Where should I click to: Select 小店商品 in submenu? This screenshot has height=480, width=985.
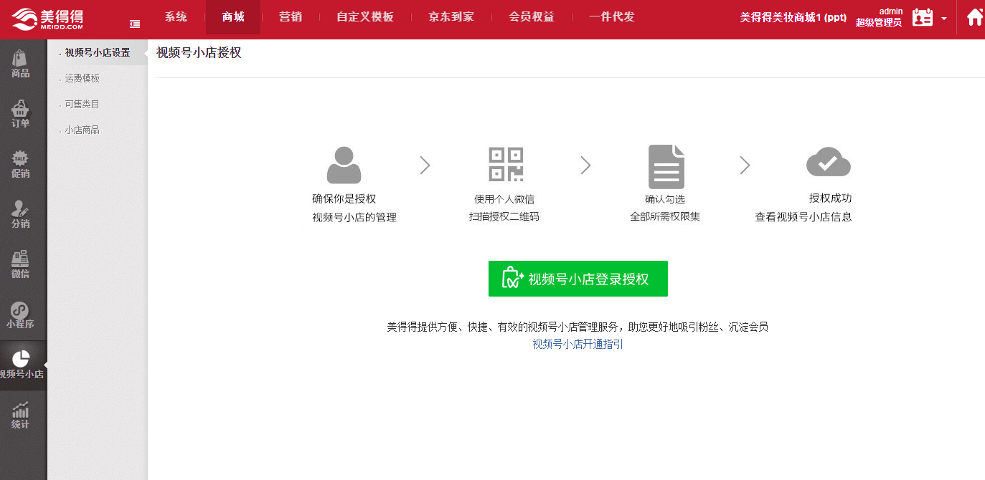click(x=83, y=130)
